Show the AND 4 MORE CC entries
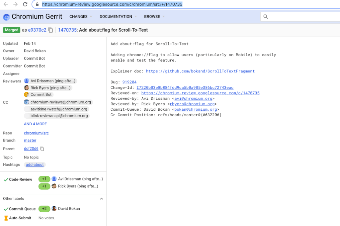 [35, 124]
